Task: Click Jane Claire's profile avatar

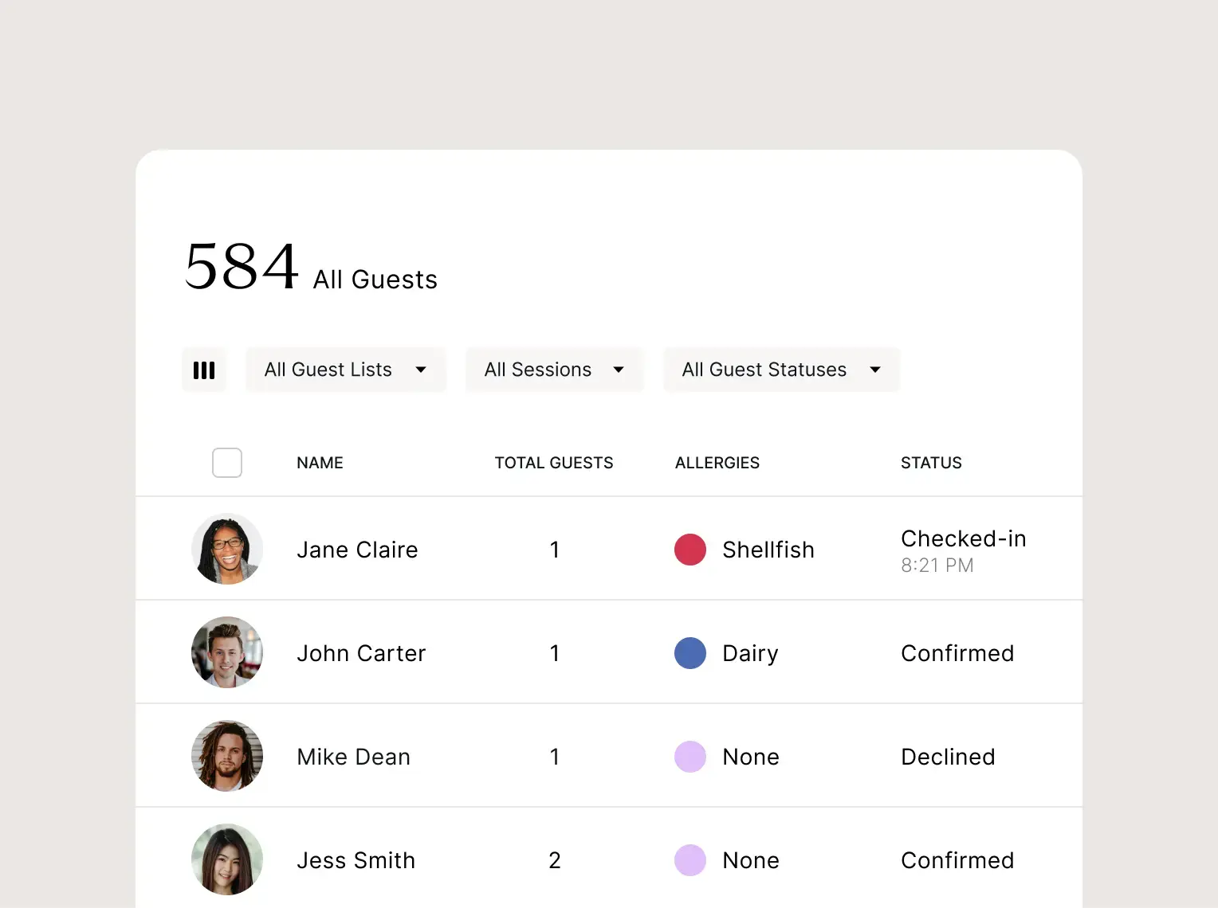Action: point(227,549)
